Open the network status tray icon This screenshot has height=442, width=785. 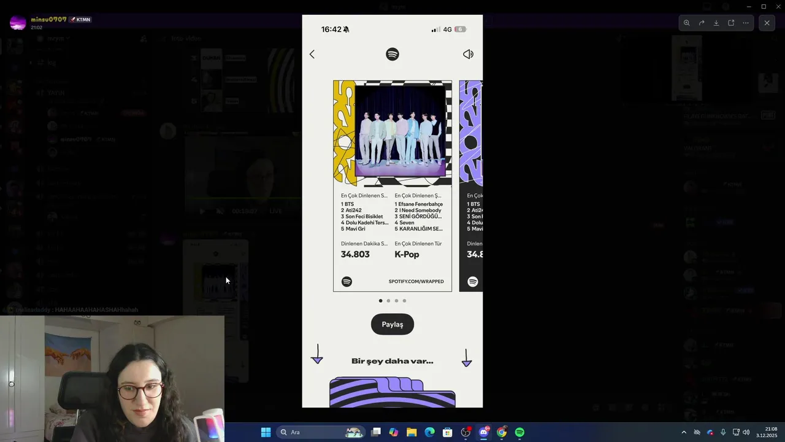[736, 432]
